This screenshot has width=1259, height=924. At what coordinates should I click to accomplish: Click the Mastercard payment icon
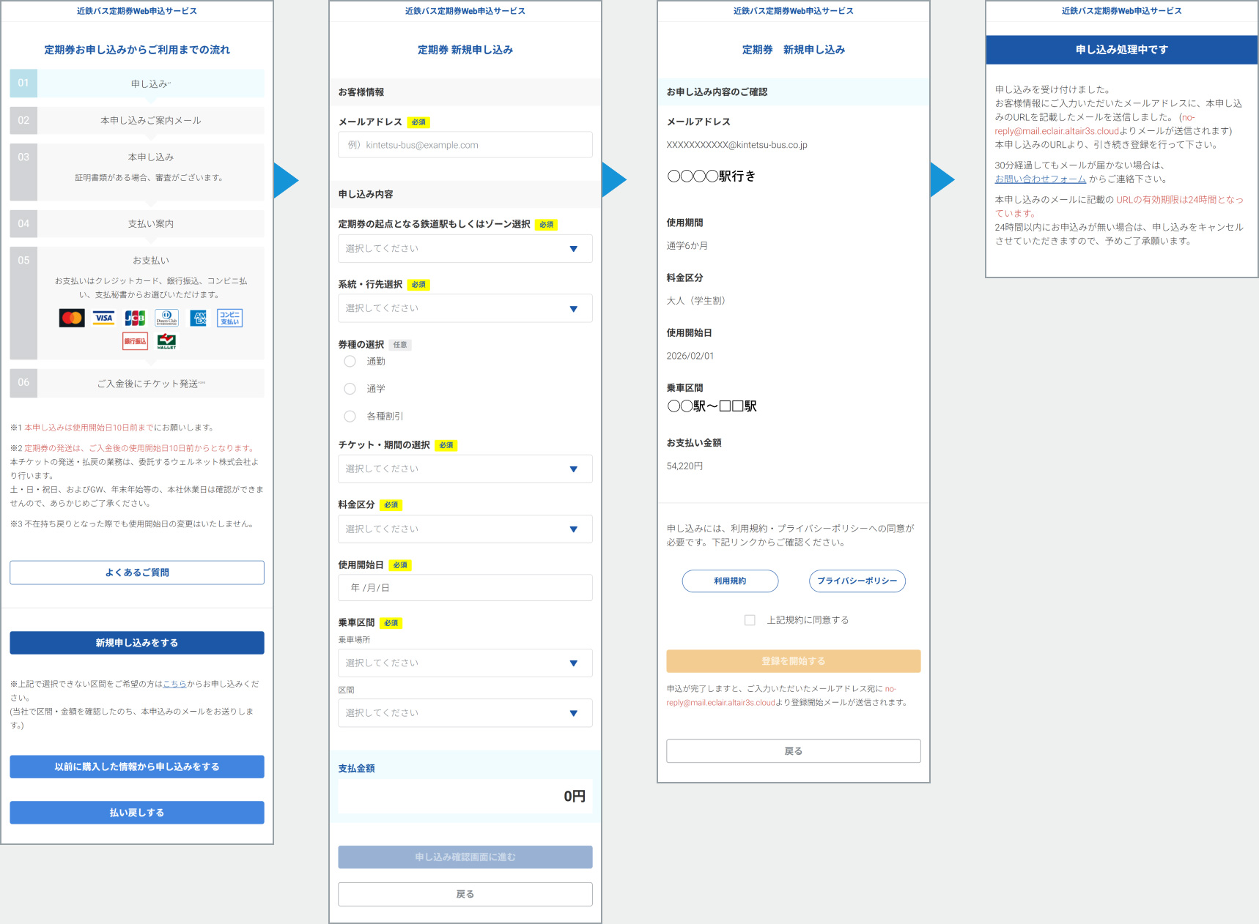(72, 318)
